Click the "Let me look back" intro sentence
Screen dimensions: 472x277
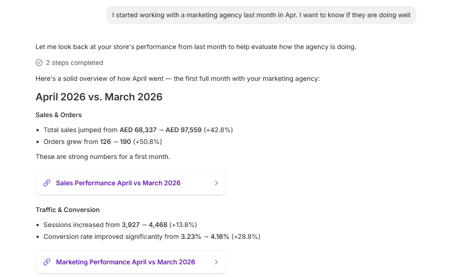point(196,47)
